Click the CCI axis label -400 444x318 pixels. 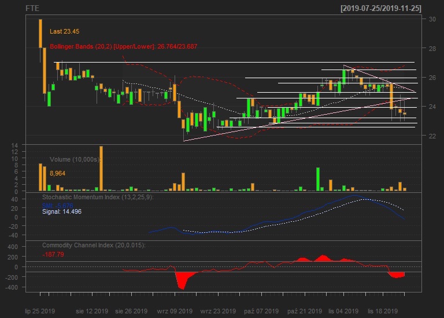point(12,287)
